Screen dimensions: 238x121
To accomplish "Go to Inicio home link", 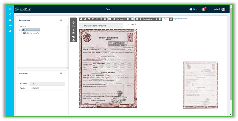I will pos(193,9).
